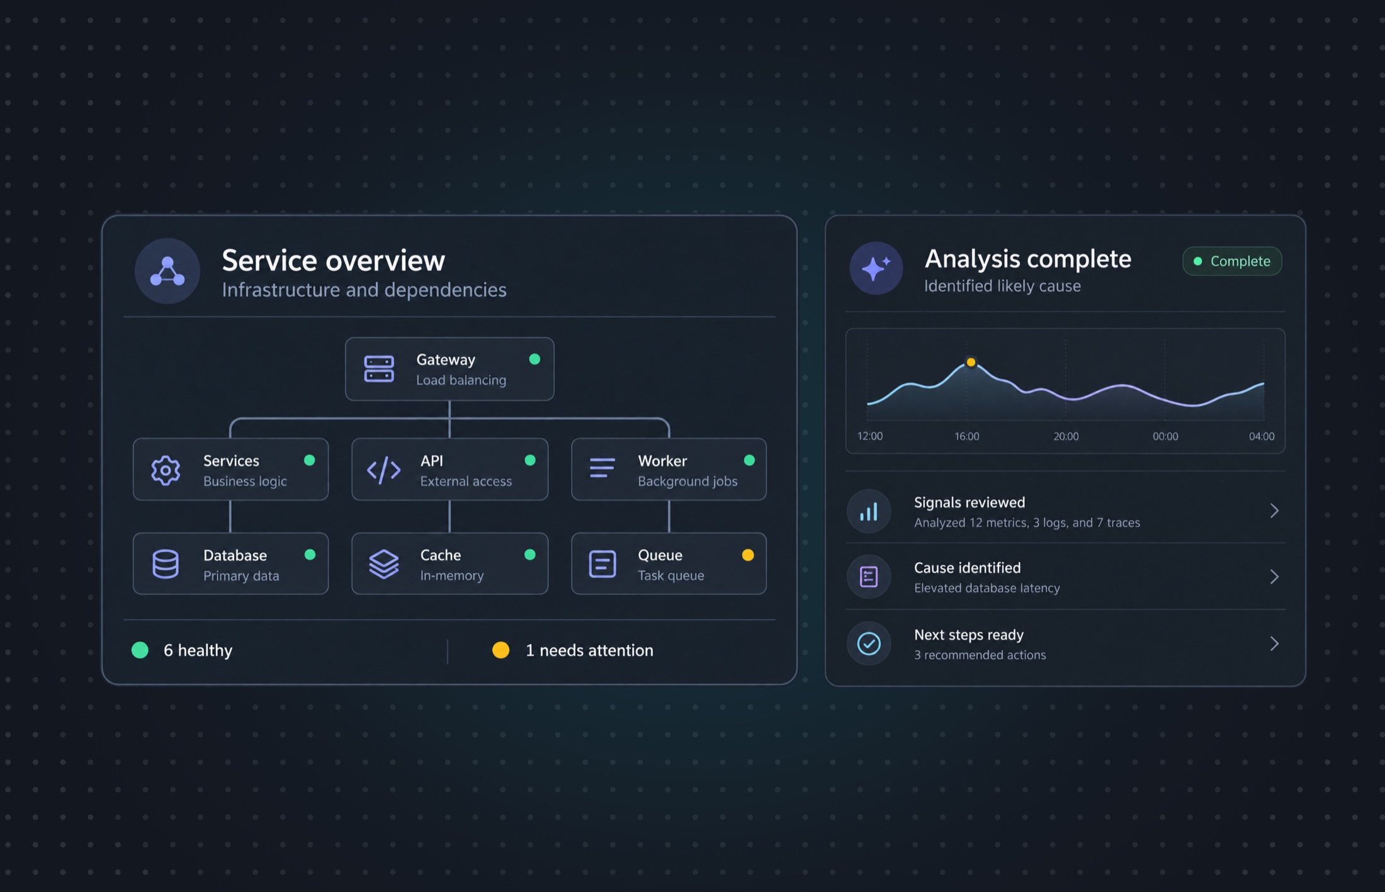Open the Gateway load balancing node
The image size is (1385, 892).
[x=449, y=369]
